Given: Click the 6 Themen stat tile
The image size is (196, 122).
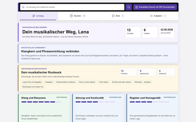Looking at the screenshot, I should pos(150,32).
